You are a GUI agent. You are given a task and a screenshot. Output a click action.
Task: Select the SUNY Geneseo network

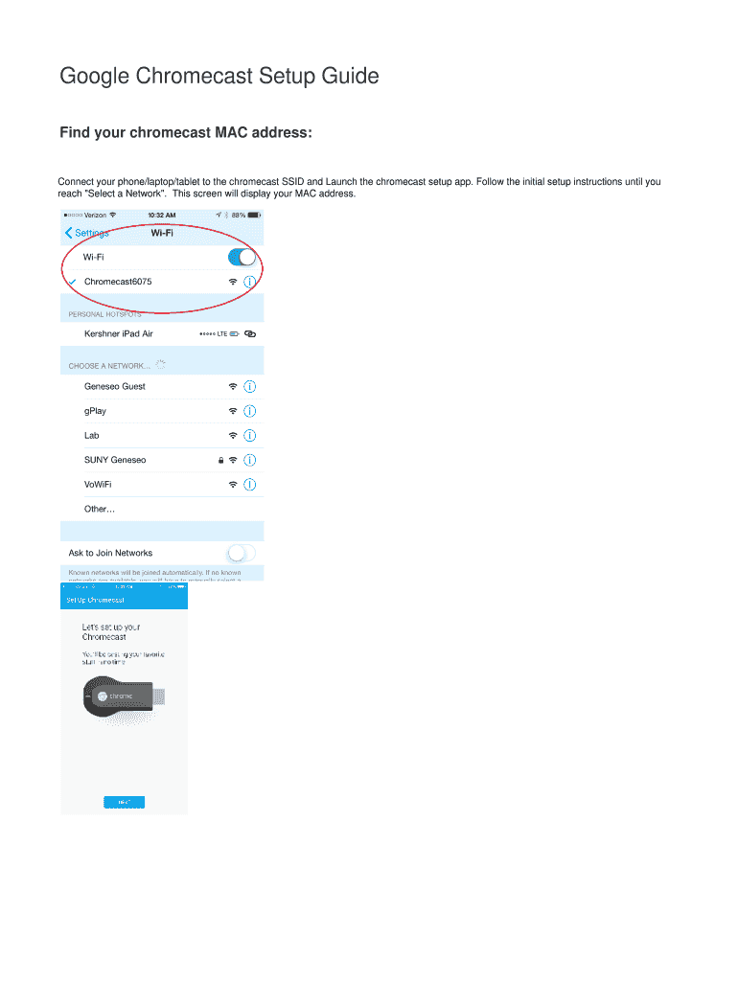click(x=115, y=460)
